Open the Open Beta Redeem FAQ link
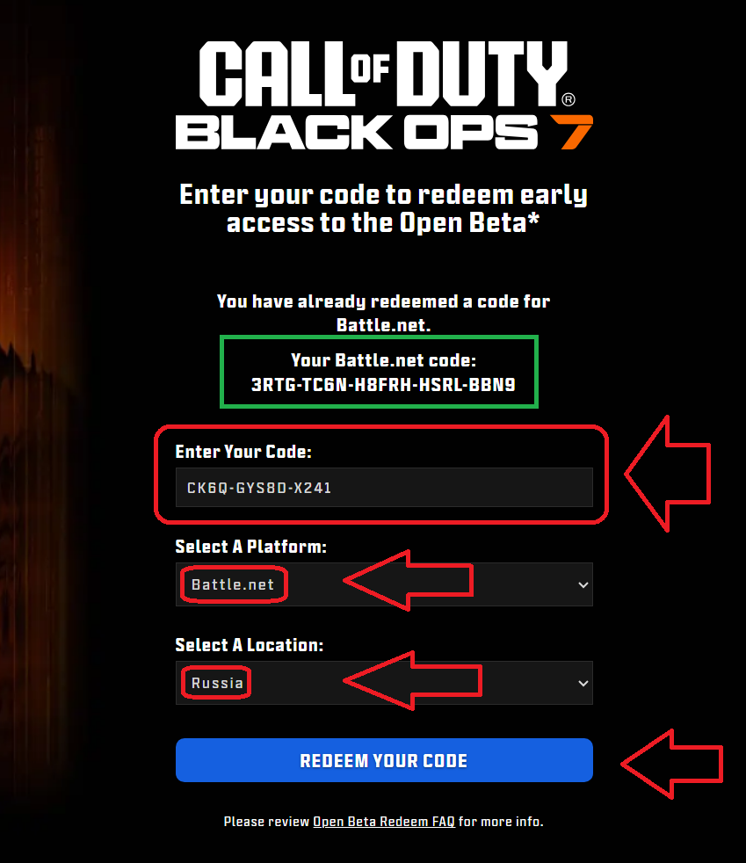Viewport: 746px width, 863px height. 384,822
